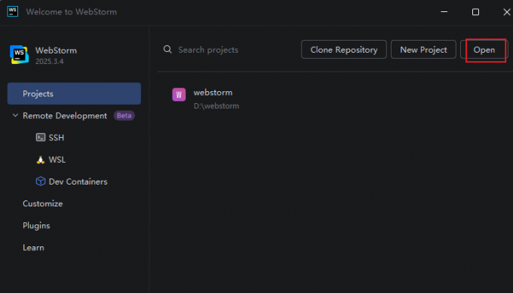Click the SSH terminal icon
Image resolution: width=513 pixels, height=293 pixels.
[x=41, y=138]
